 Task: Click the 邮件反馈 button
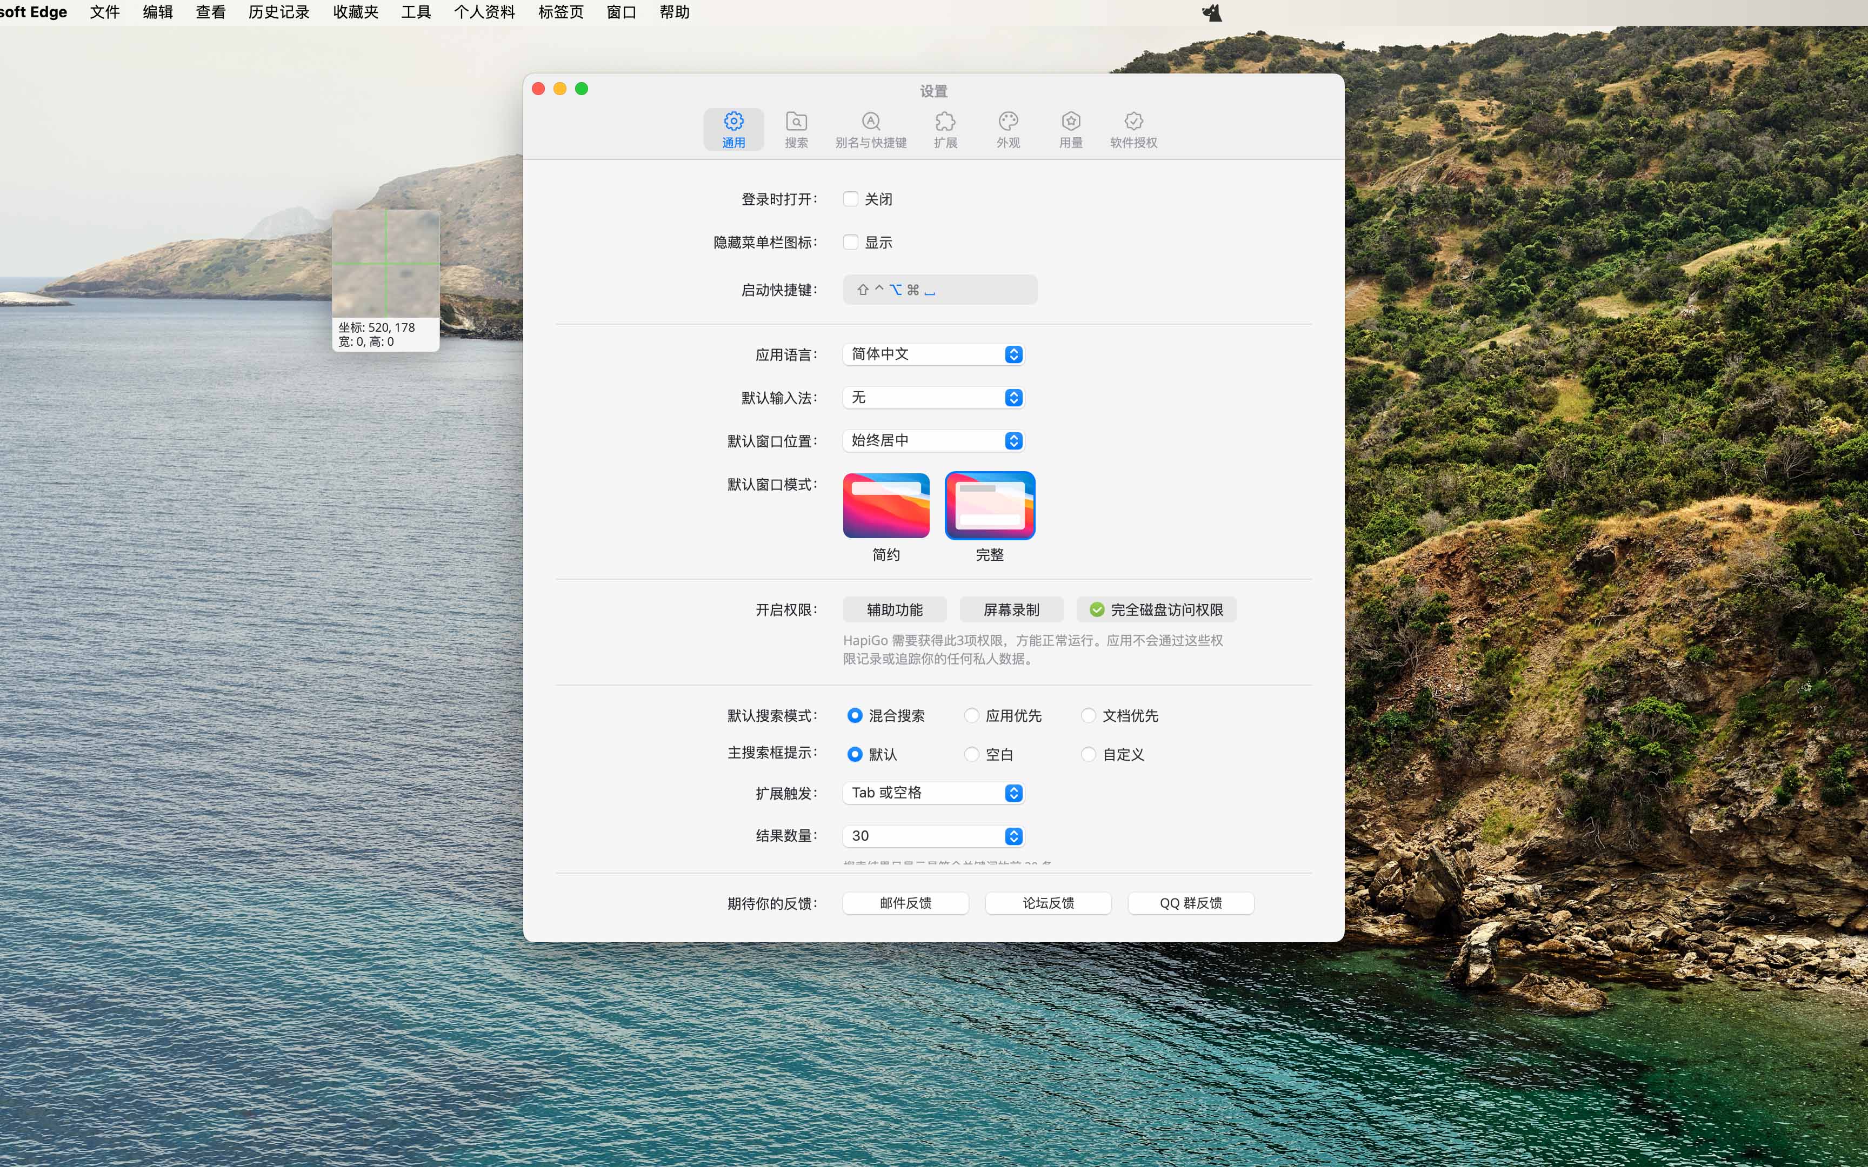[905, 903]
